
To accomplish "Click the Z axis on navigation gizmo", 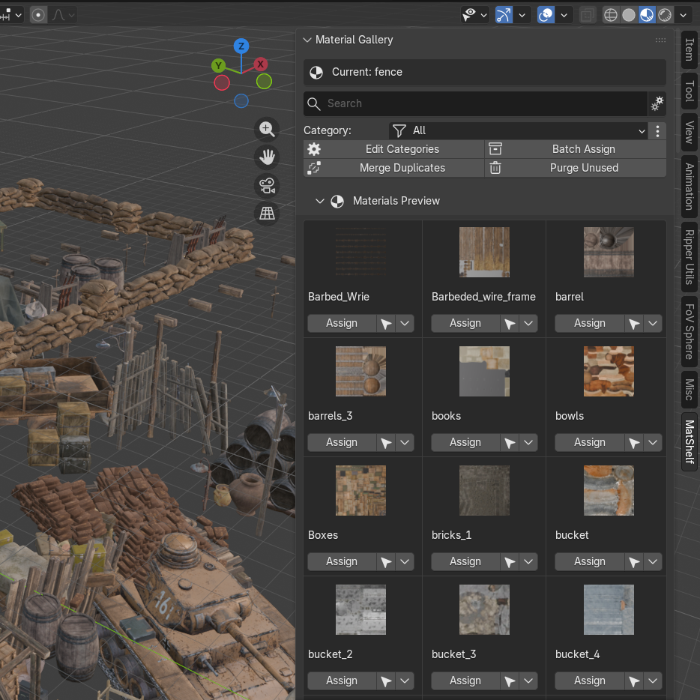I will pyautogui.click(x=241, y=46).
